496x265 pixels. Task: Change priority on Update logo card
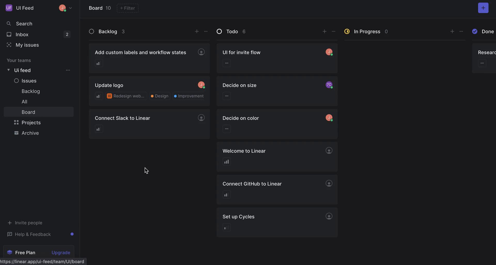coord(99,96)
